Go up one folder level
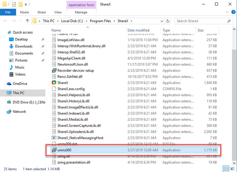 27,21
